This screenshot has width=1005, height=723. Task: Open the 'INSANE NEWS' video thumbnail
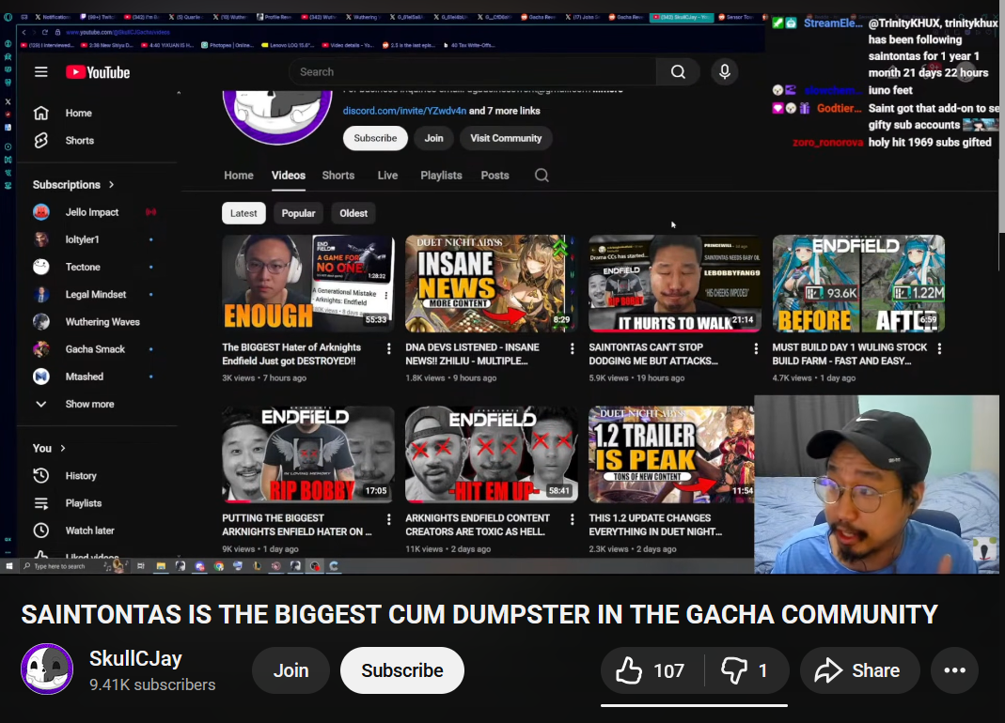pyautogui.click(x=492, y=284)
